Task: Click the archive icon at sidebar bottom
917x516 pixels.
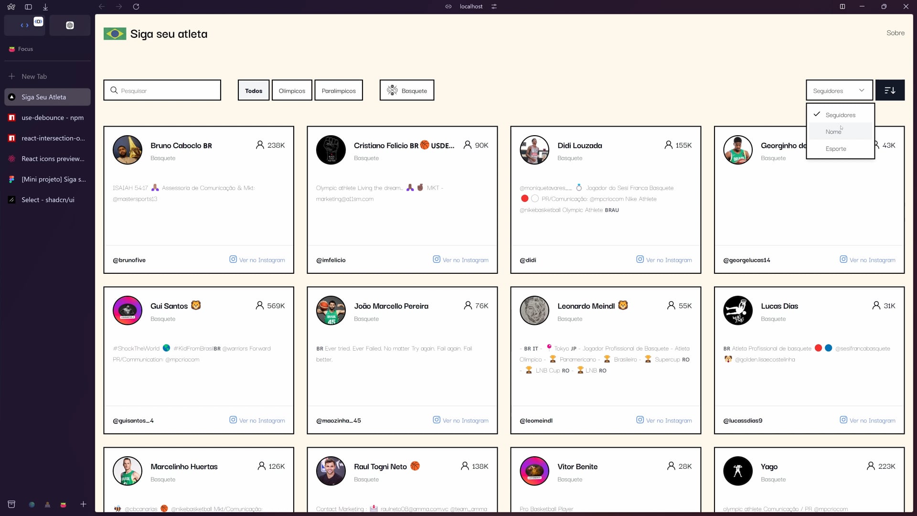Action: coord(11,505)
